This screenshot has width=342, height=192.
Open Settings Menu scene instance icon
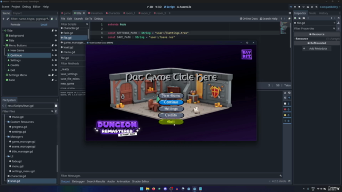[x=49, y=75]
